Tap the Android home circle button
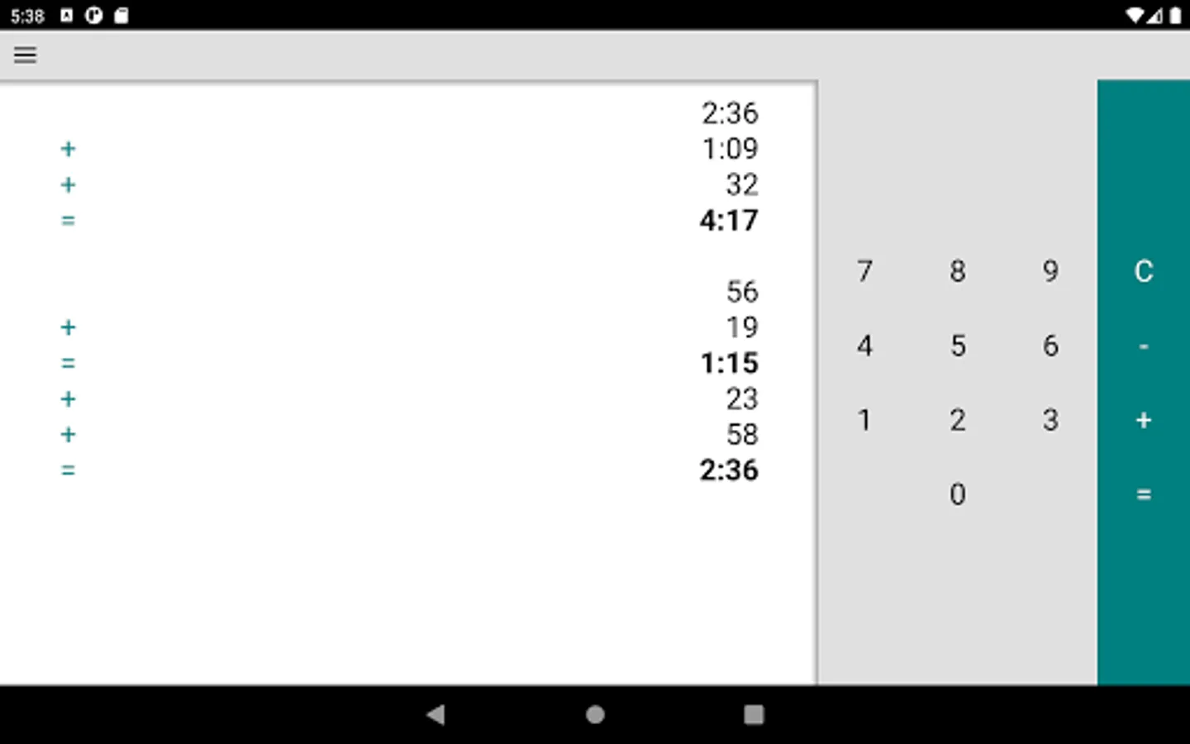This screenshot has width=1190, height=744. (595, 714)
